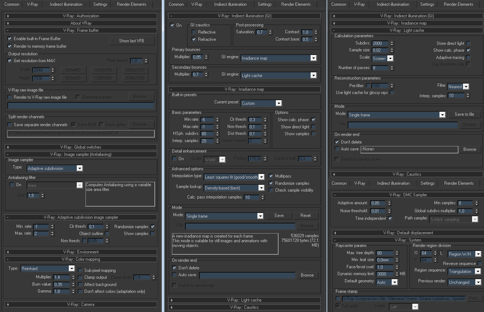
Task: Enable Render to V-Ray raw image file
Action: 10,97
